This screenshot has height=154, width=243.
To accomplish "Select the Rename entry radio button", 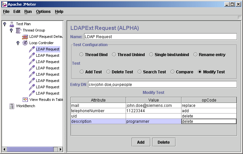I will (195, 55).
